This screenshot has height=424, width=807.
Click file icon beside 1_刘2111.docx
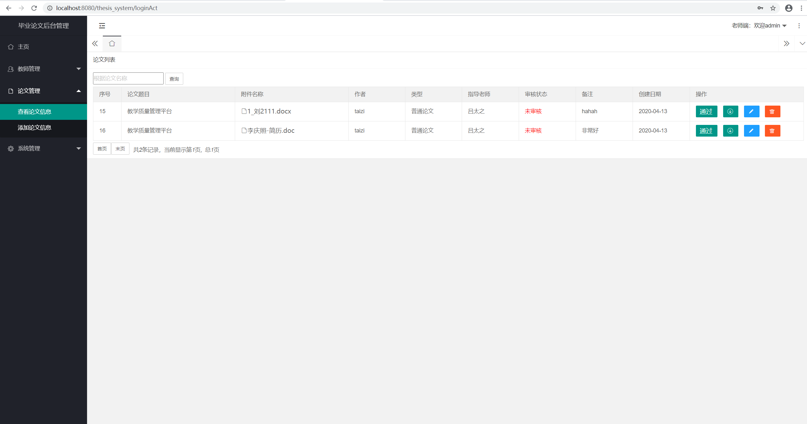pos(244,111)
